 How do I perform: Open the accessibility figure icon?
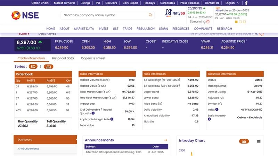click(246, 3)
